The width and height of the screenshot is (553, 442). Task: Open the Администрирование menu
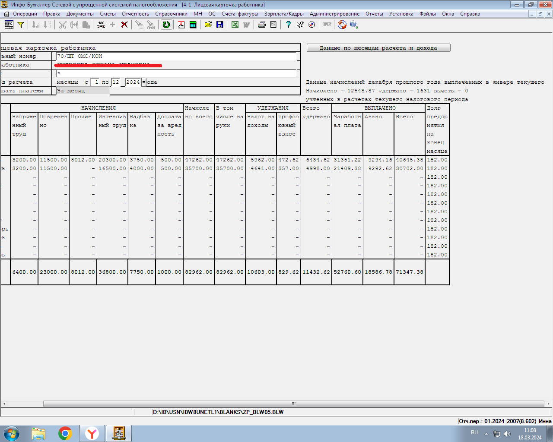pos(334,14)
